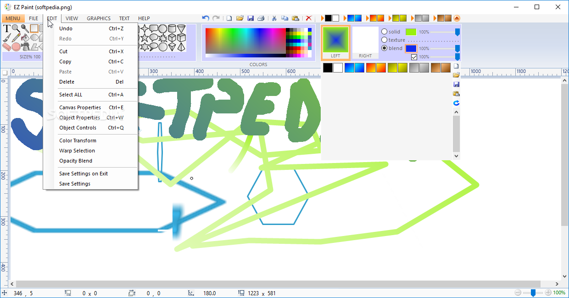Screen dimensions: 569x298
Task: Click the rainbow color spectrum picker
Action: coord(245,41)
